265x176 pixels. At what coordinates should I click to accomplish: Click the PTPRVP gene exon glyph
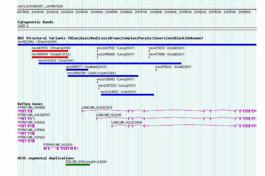click(61, 148)
